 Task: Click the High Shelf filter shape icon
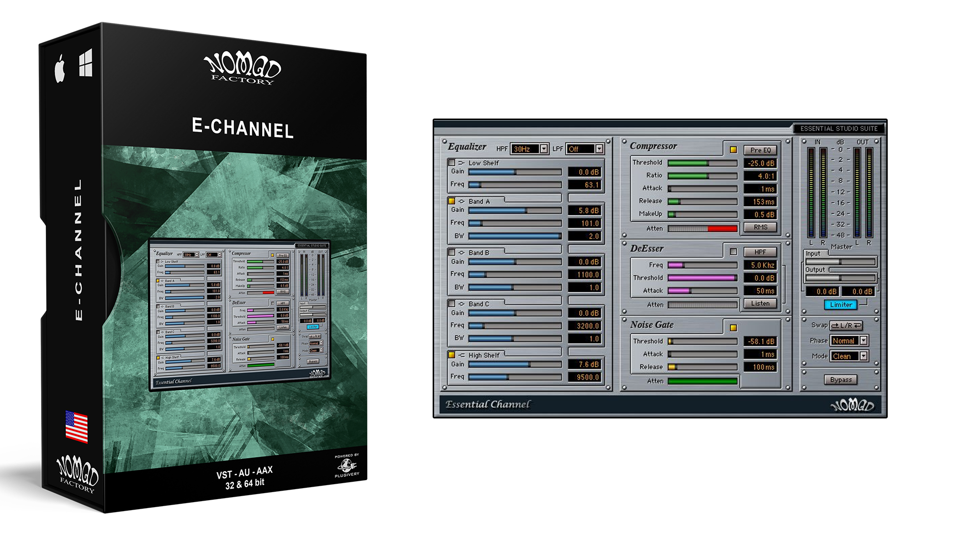461,355
